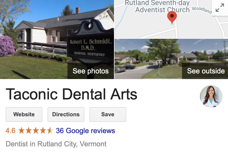Click the 4.6 rating score
The height and width of the screenshot is (153, 228).
coord(10,131)
